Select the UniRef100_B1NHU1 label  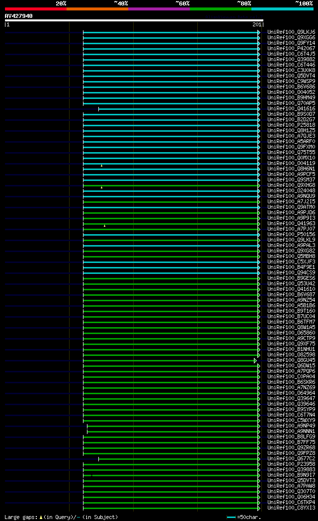291,349
